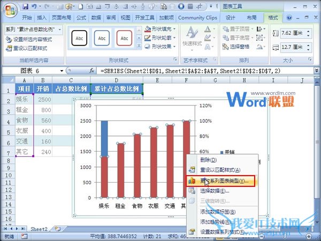321x241 pixels.
Task: Click 重设以匹配样式 in the ribbon
Action: pyautogui.click(x=27, y=48)
